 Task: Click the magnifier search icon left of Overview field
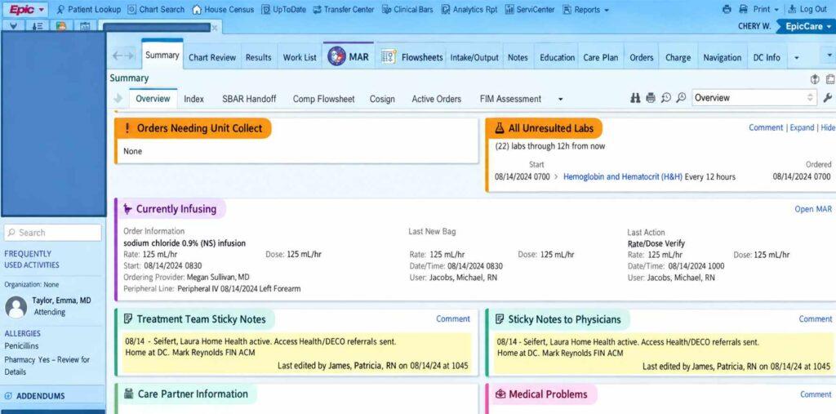(x=681, y=98)
